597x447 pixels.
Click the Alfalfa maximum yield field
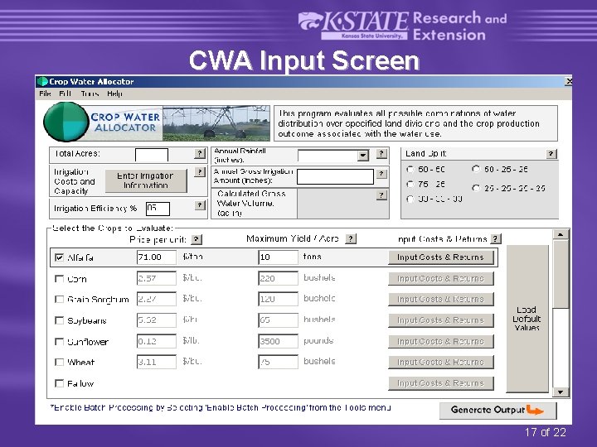pyautogui.click(x=278, y=257)
